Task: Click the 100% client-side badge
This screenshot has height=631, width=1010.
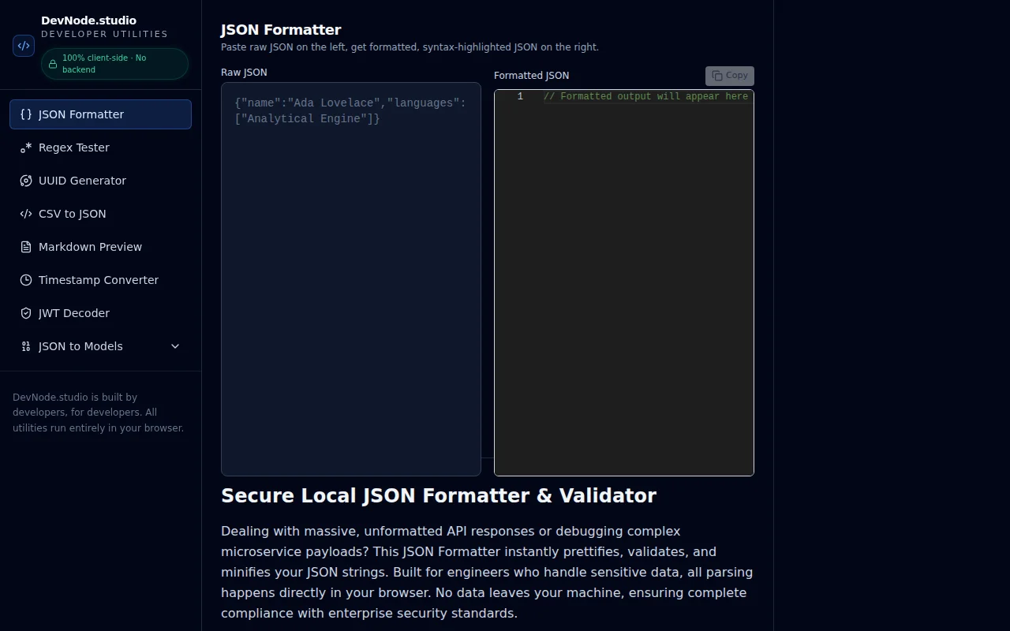Action: 114,64
